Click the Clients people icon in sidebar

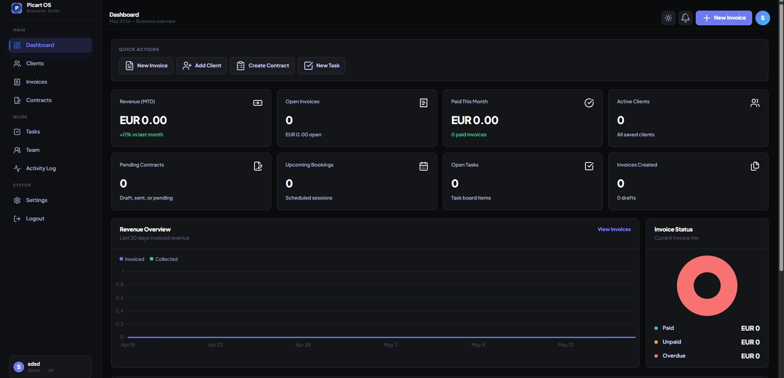[x=17, y=64]
